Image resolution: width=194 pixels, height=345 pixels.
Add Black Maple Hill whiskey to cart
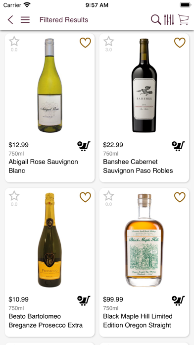pyautogui.click(x=178, y=300)
